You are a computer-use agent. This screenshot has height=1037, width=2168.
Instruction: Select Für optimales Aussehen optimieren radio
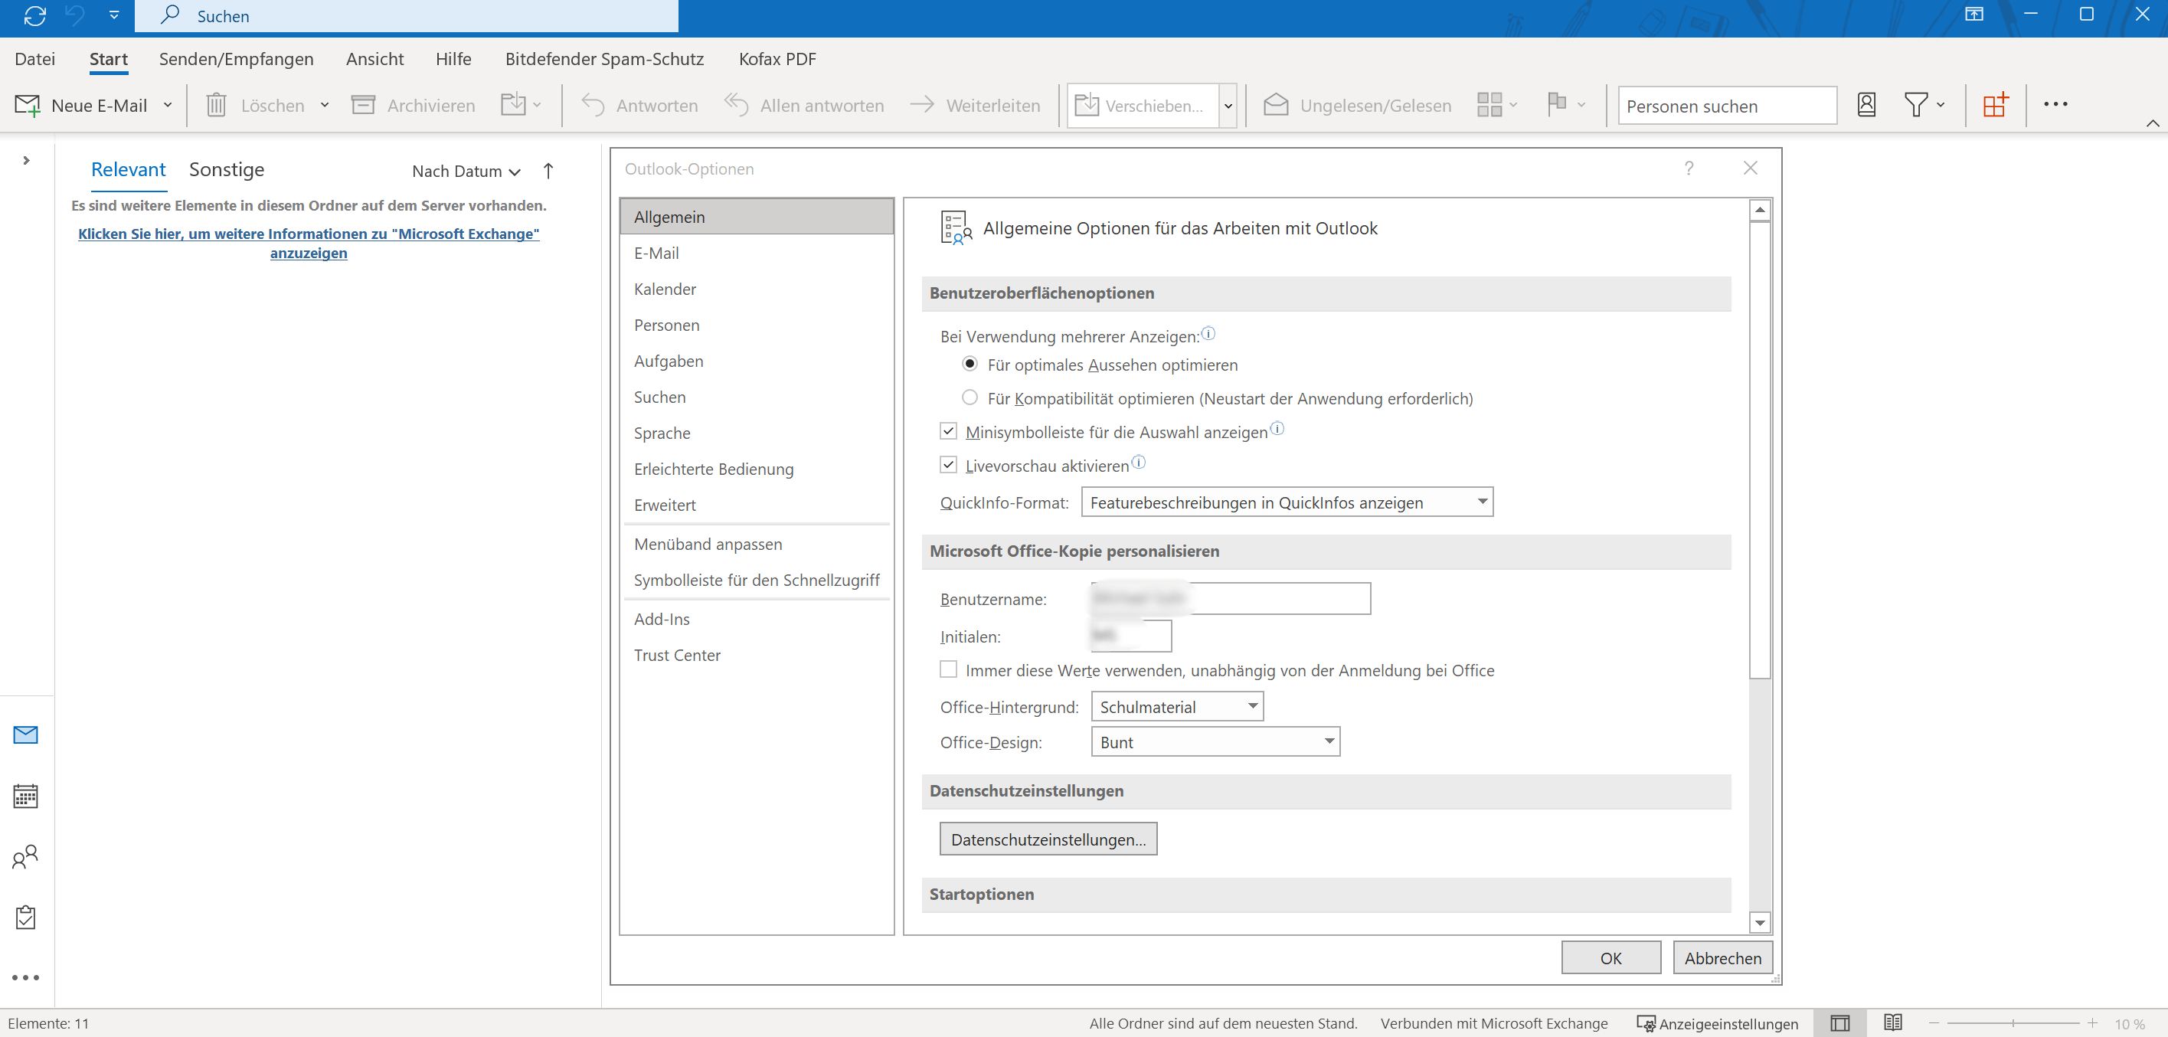(x=970, y=364)
